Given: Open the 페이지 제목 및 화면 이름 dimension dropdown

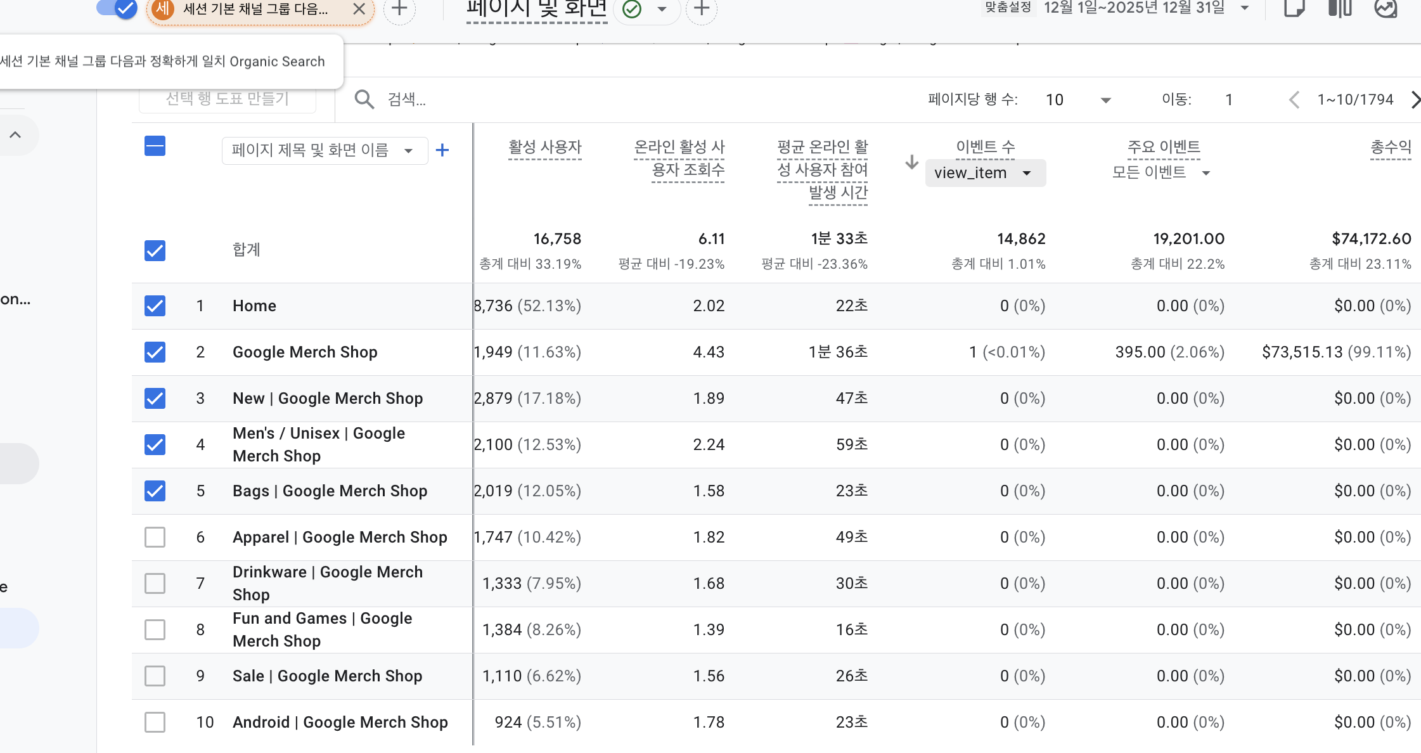Looking at the screenshot, I should click(325, 150).
